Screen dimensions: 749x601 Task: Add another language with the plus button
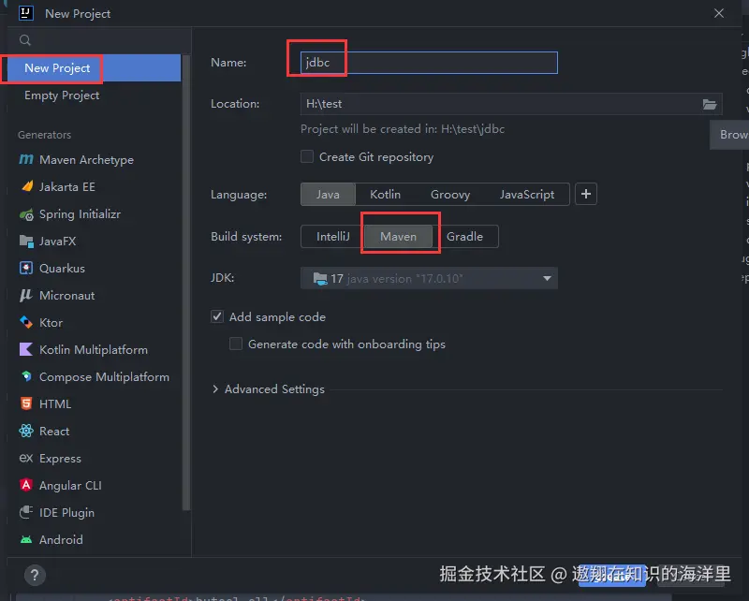586,194
